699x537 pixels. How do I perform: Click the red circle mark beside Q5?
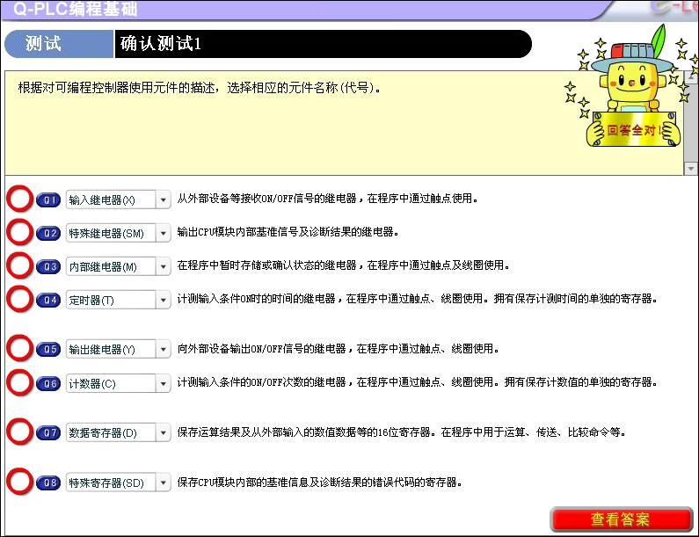[19, 349]
